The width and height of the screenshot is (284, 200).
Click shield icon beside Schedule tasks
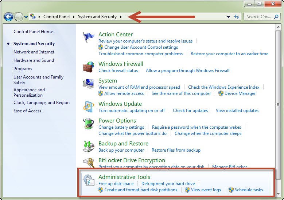click(231, 190)
